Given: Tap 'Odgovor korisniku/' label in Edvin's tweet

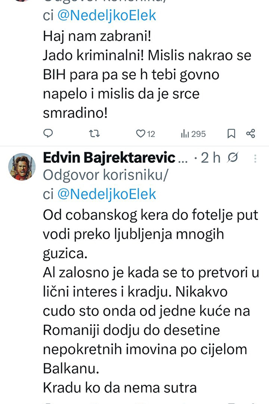Looking at the screenshot, I should pos(105,176).
